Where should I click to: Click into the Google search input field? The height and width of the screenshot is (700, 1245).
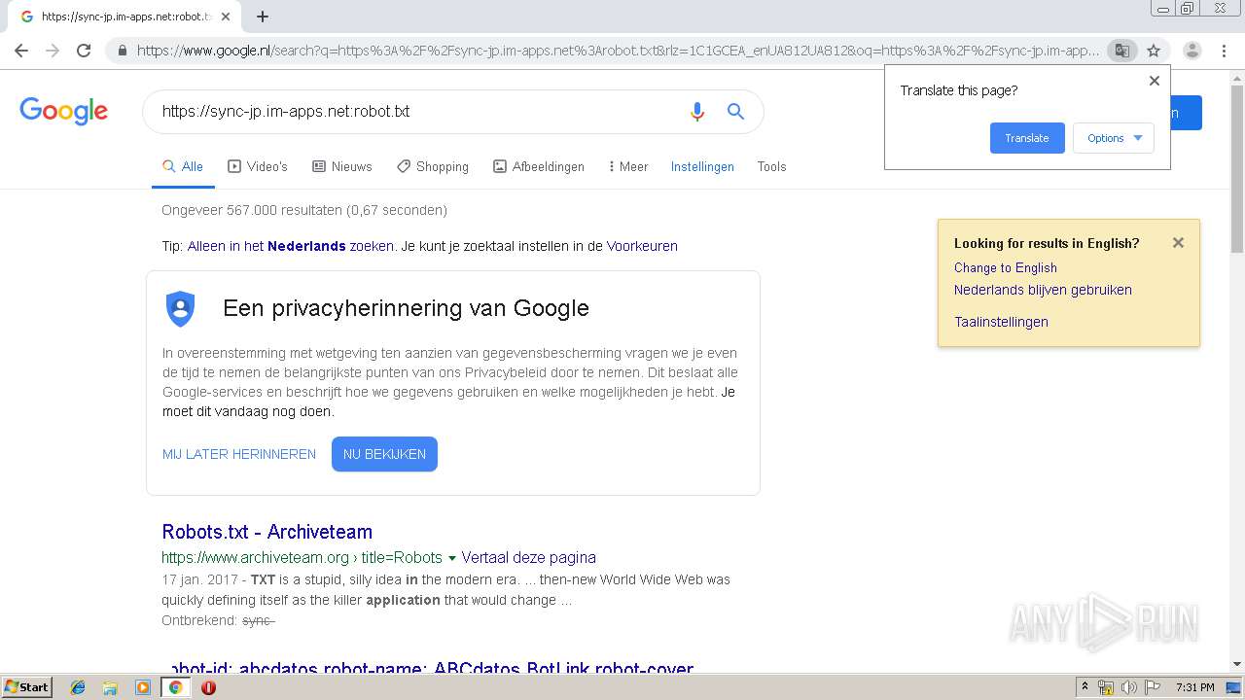click(x=418, y=112)
